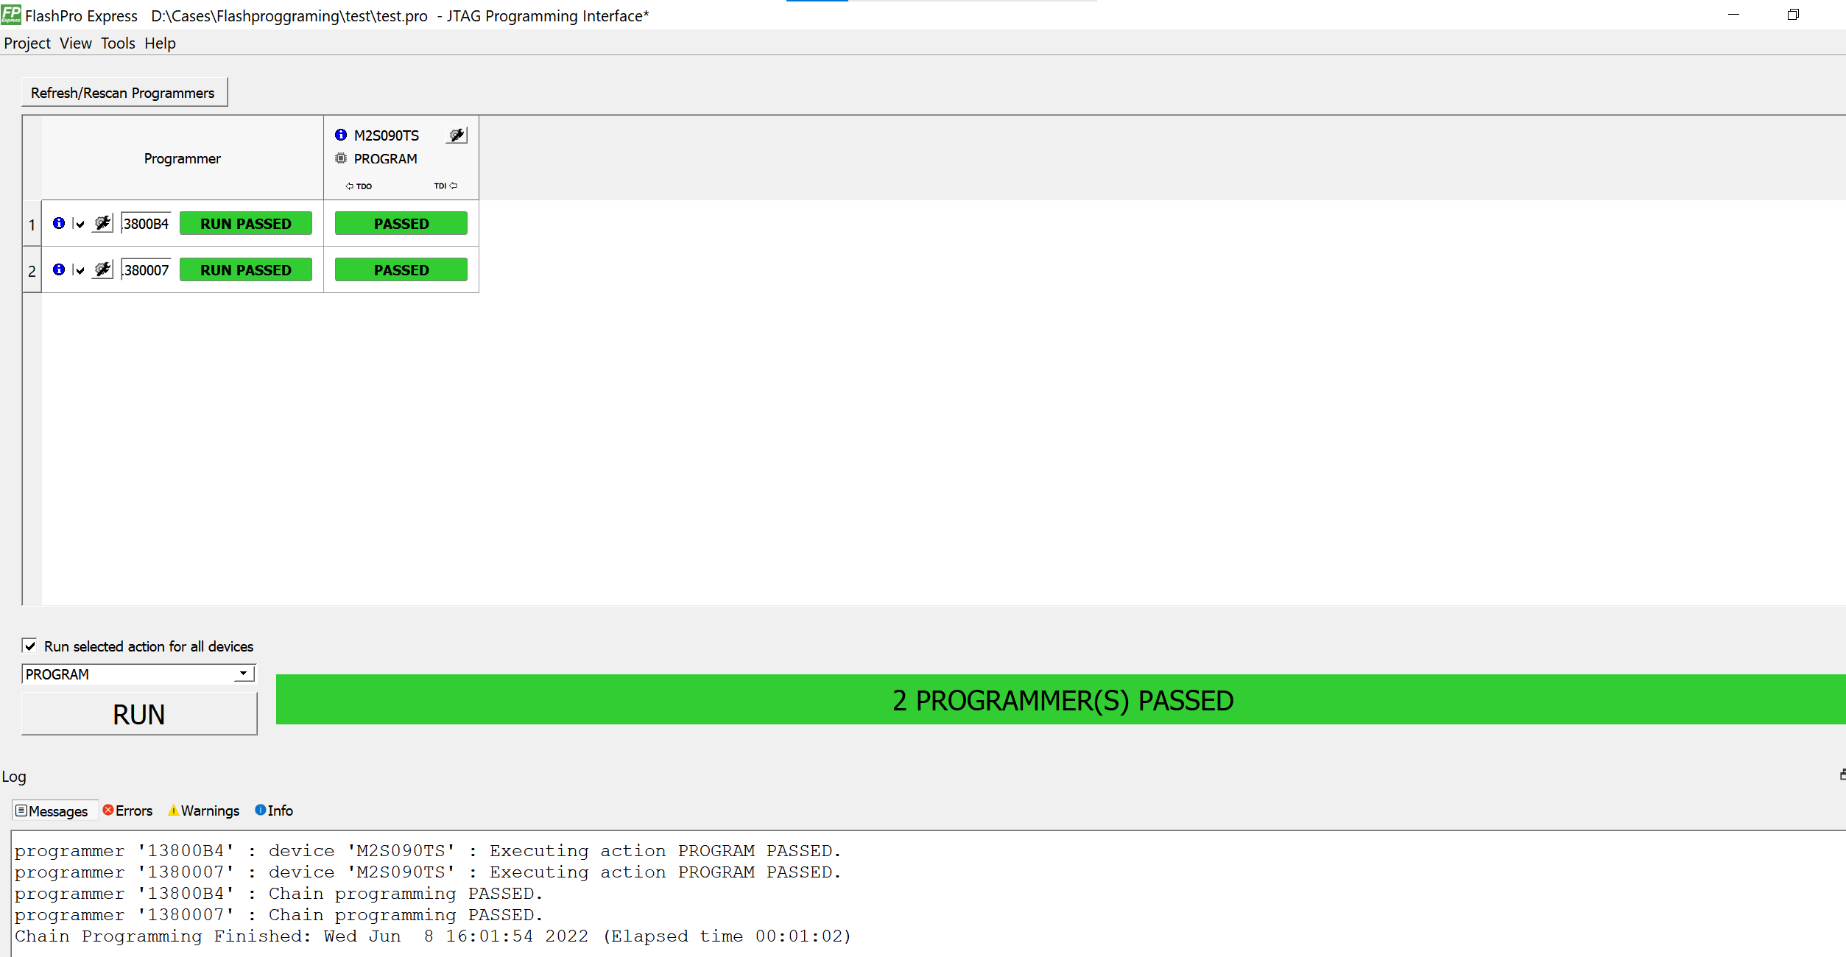
Task: Click the Refresh/Rescan Programmers button
Action: 124,91
